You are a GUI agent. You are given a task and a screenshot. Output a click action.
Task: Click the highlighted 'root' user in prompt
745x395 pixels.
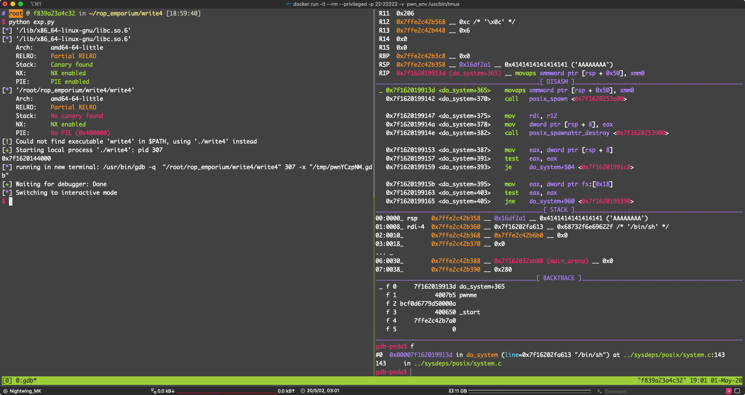coord(16,14)
